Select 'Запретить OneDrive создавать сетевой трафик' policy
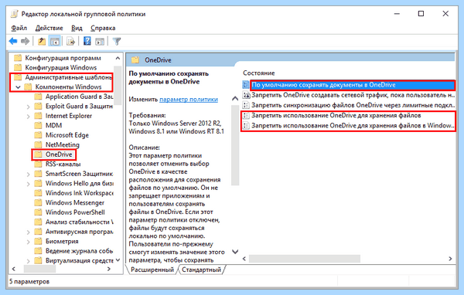The width and height of the screenshot is (464, 295). pos(353,95)
